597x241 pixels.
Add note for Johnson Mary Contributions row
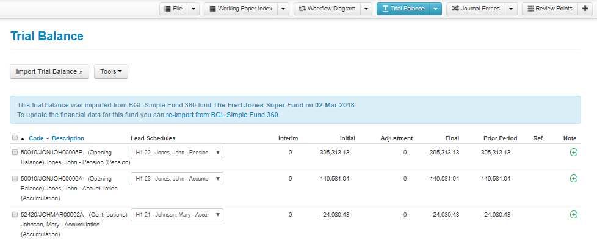573,215
